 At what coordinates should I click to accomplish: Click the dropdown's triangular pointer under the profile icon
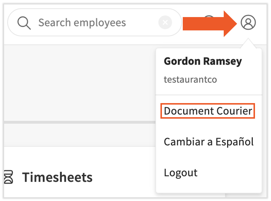248,44
